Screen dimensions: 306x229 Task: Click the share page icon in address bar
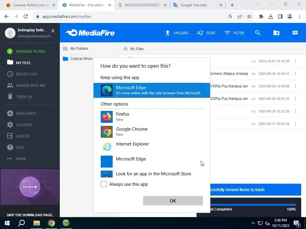click(240, 17)
